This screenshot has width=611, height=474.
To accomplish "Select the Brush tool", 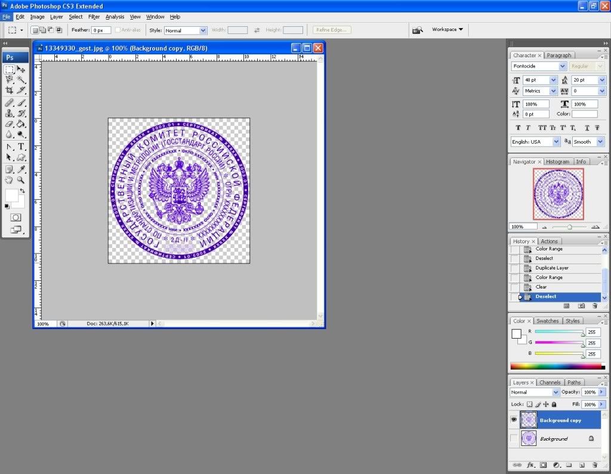I will click(21, 103).
